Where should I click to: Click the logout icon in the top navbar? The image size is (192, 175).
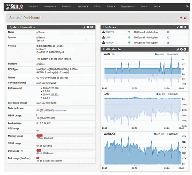tap(187, 6)
